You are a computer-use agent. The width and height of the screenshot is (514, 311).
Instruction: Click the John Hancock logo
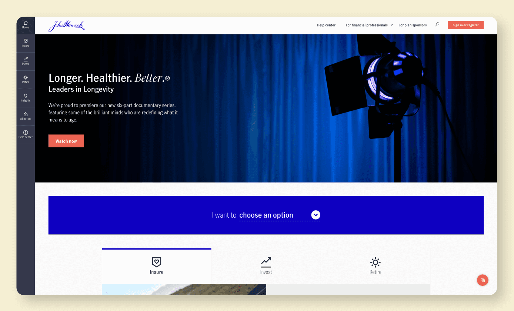click(67, 26)
